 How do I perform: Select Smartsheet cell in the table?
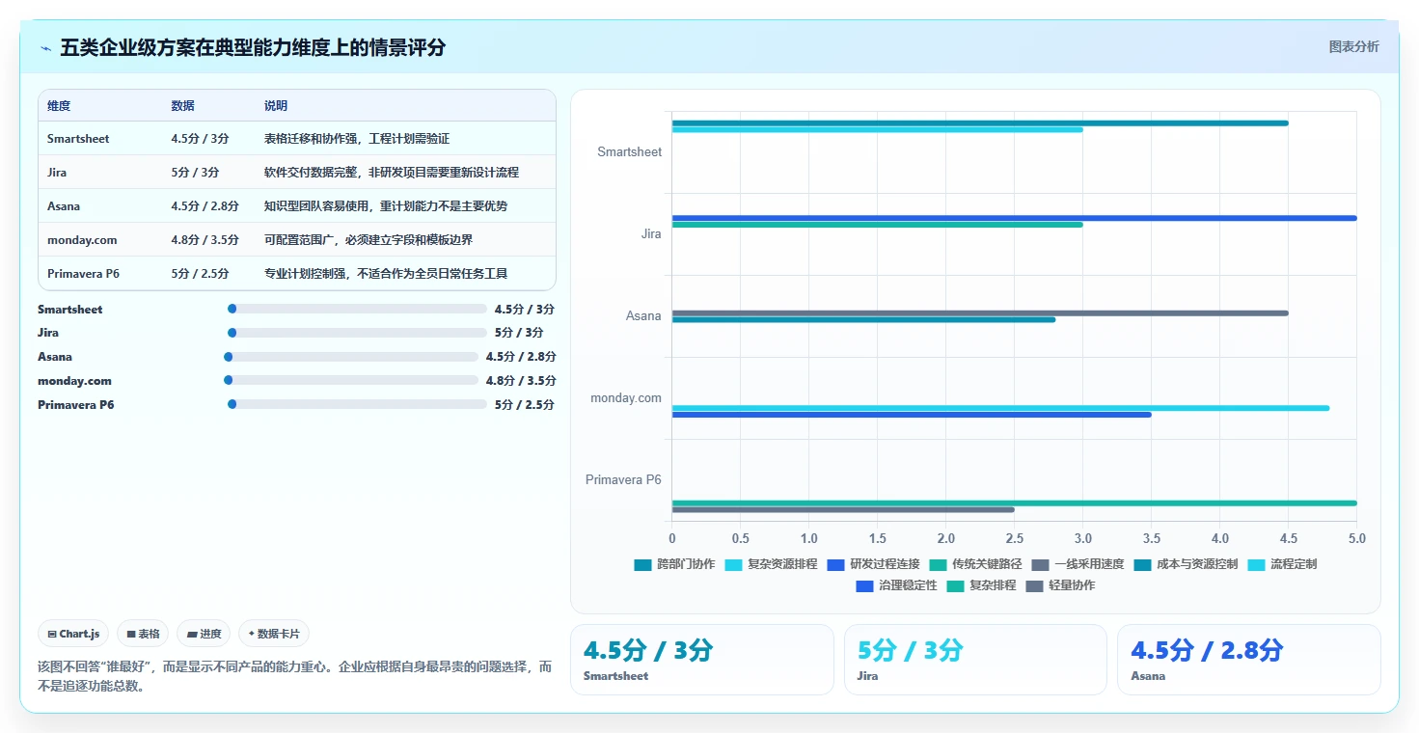tap(78, 139)
